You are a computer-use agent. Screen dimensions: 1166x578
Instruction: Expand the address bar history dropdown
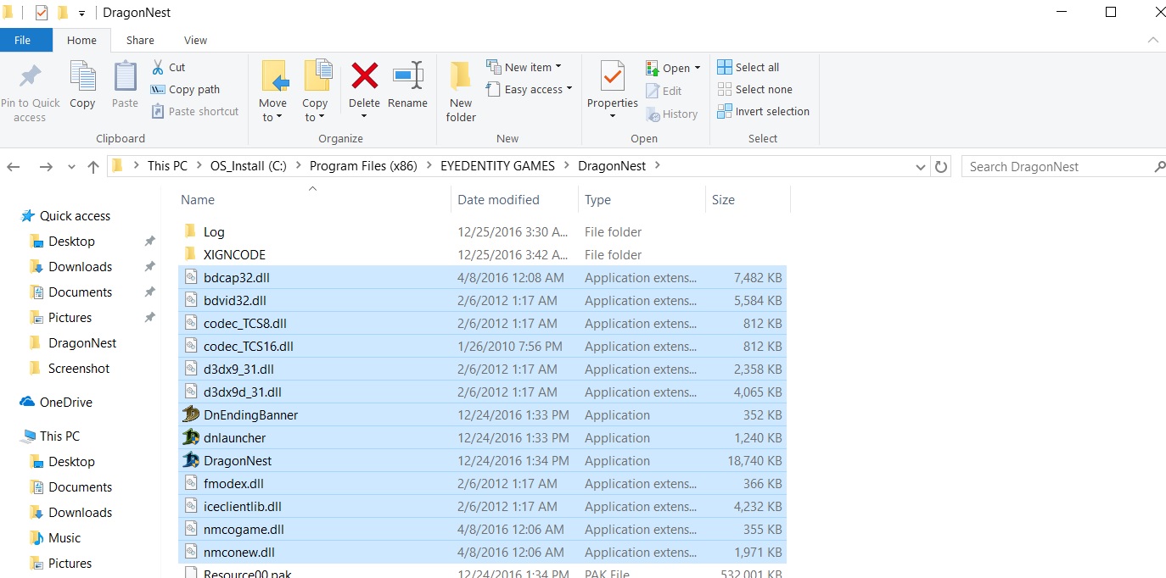pyautogui.click(x=921, y=167)
